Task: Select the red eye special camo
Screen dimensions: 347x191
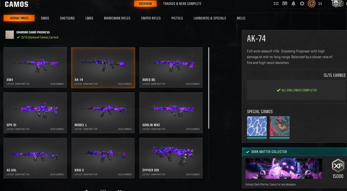Action: [x=279, y=126]
